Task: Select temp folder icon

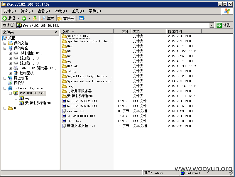Action: coord(64,86)
